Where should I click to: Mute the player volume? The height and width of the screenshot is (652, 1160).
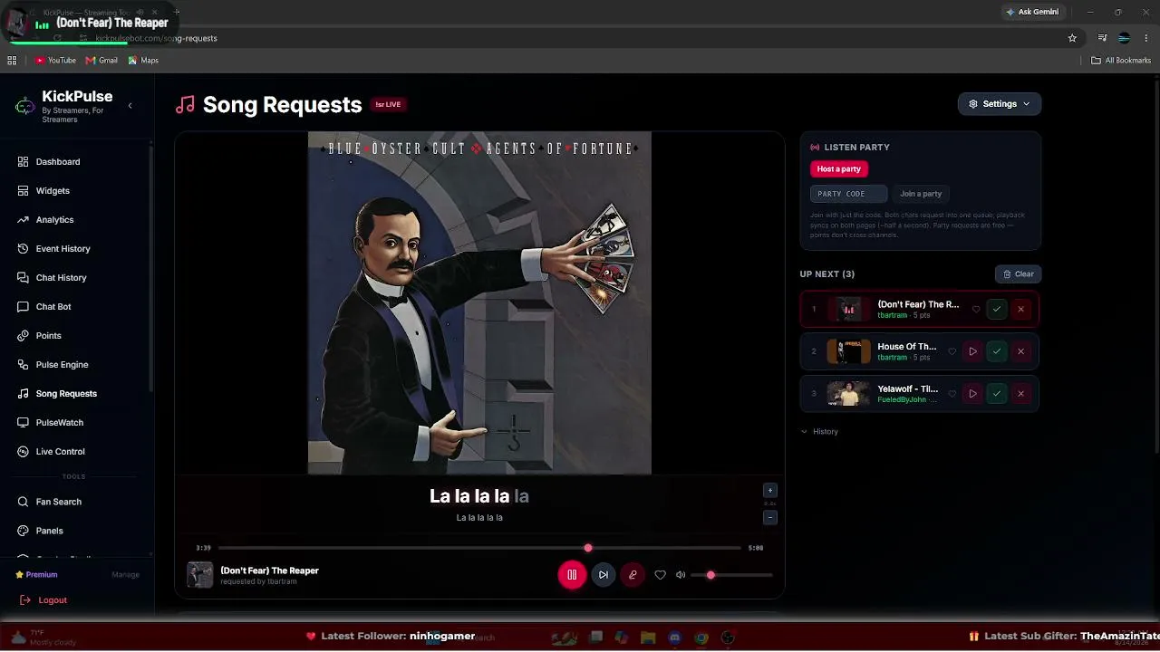[x=681, y=575]
